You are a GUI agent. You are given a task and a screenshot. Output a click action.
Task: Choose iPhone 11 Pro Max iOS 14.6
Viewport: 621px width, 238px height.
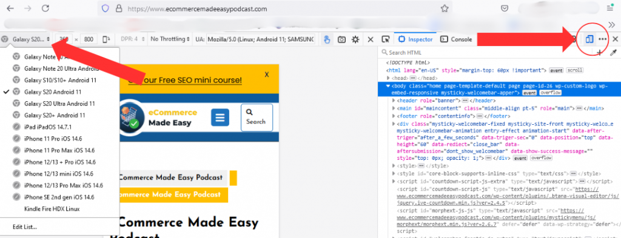[x=59, y=150]
